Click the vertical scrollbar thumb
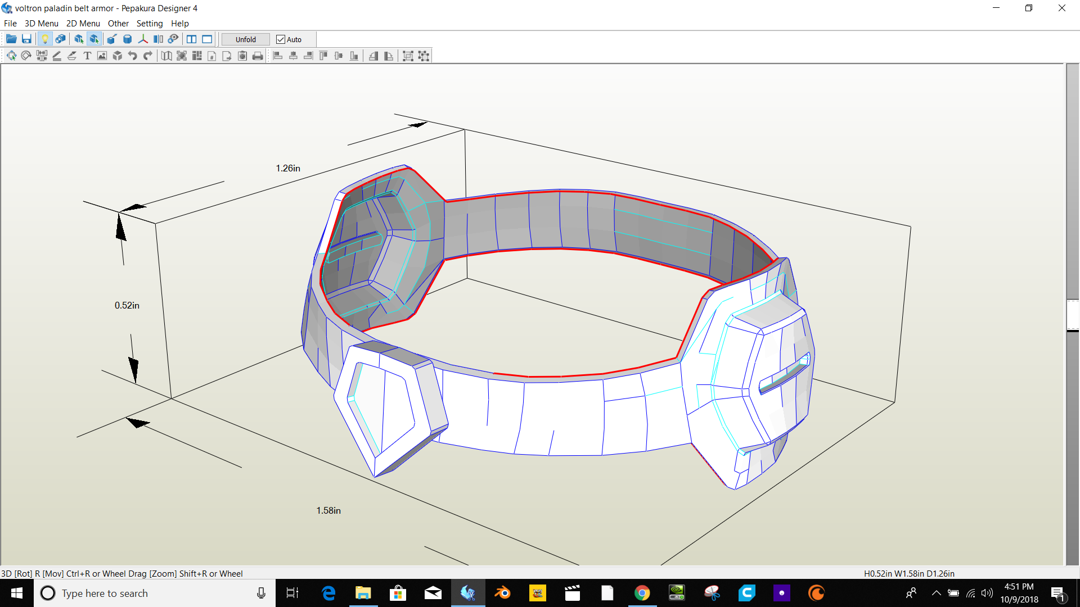Viewport: 1080px width, 607px height. [1073, 315]
